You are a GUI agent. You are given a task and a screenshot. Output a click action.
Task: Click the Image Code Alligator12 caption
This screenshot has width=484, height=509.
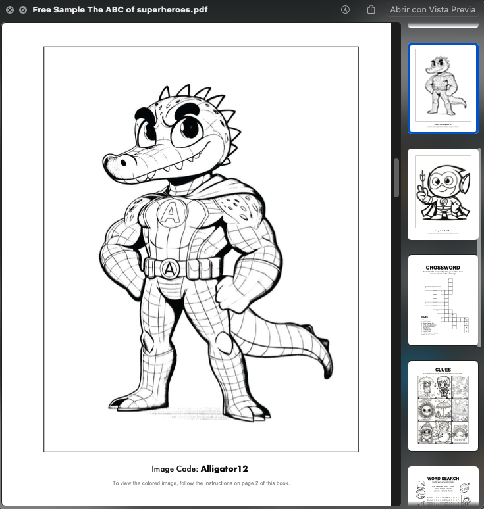point(200,469)
